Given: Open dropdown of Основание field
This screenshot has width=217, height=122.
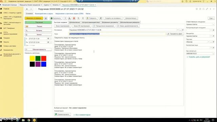Looking at the screenshot, I should click(x=178, y=30).
